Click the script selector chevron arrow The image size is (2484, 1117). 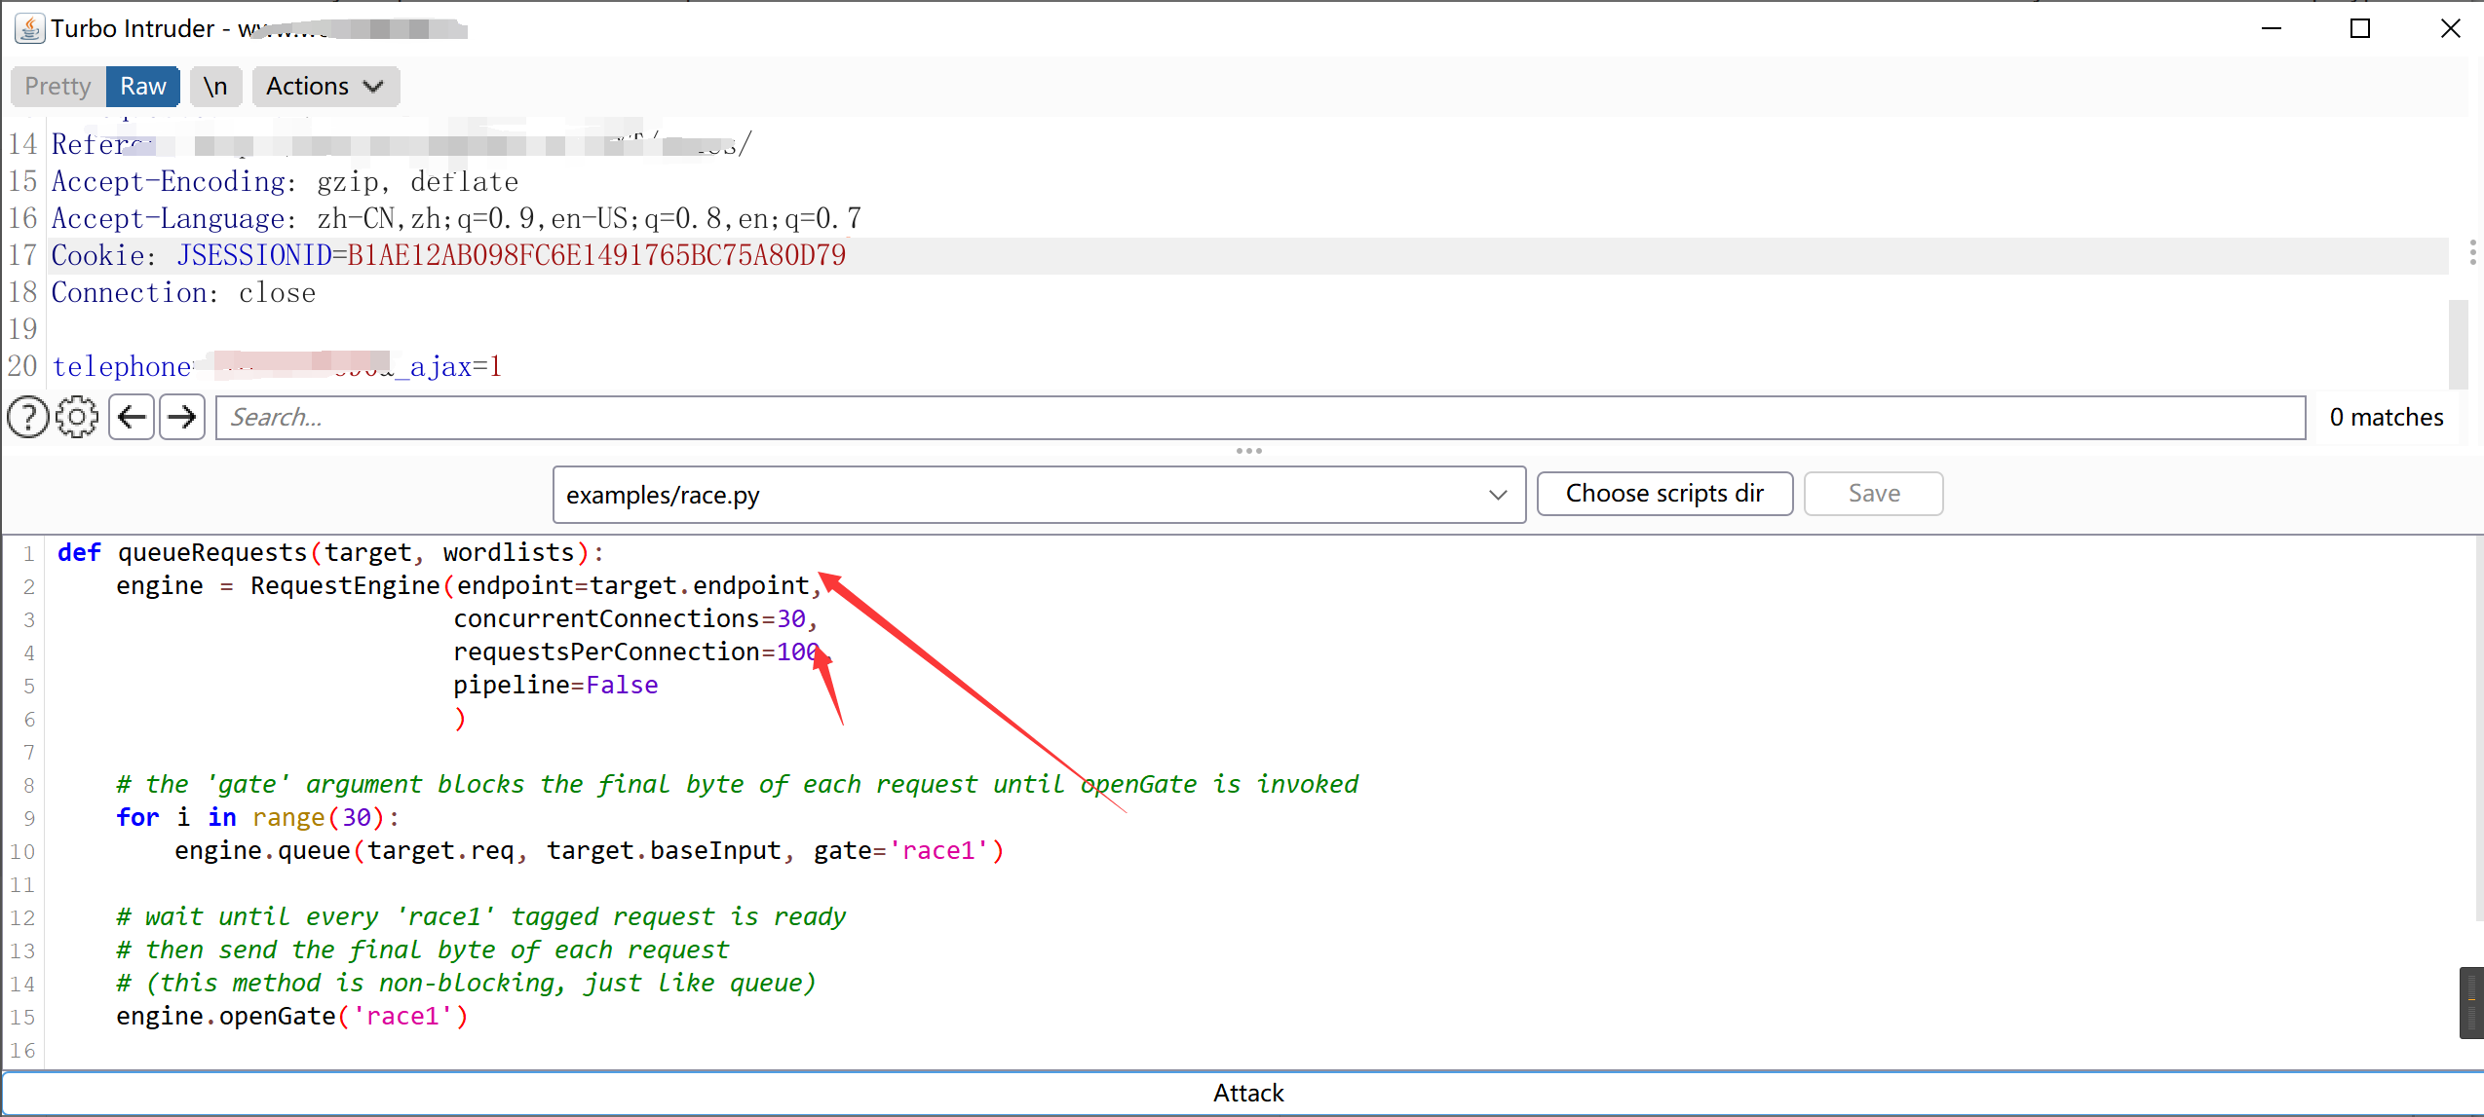(1498, 495)
